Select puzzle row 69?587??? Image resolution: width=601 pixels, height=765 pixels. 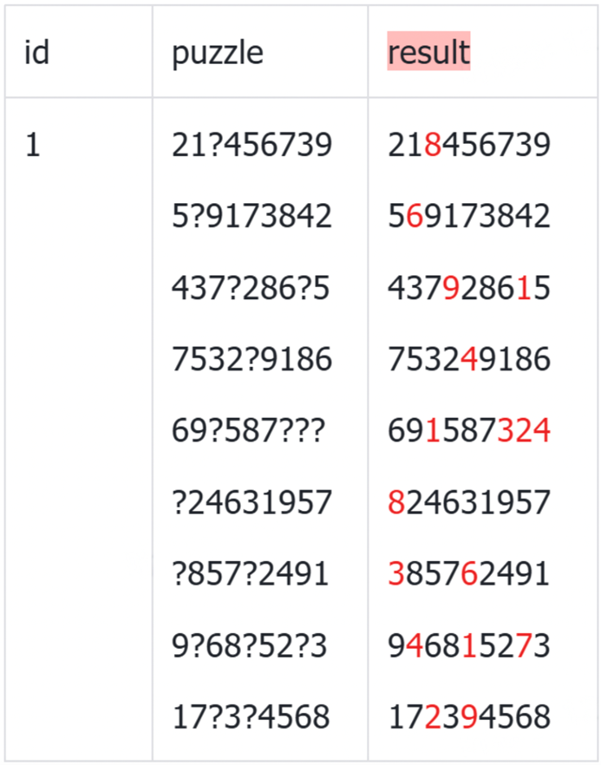[247, 431]
